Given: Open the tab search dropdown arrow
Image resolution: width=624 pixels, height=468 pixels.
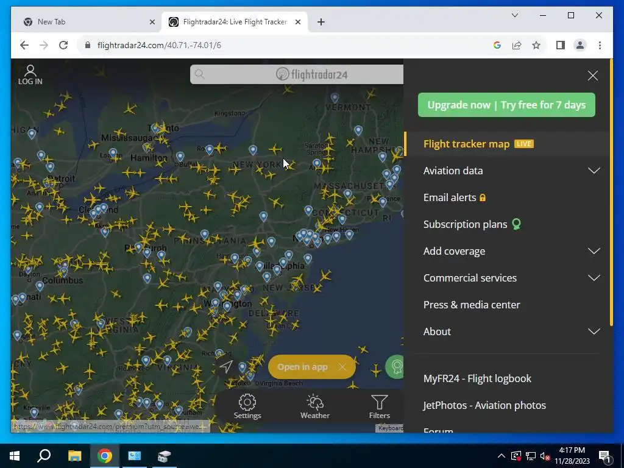Looking at the screenshot, I should click(514, 15).
